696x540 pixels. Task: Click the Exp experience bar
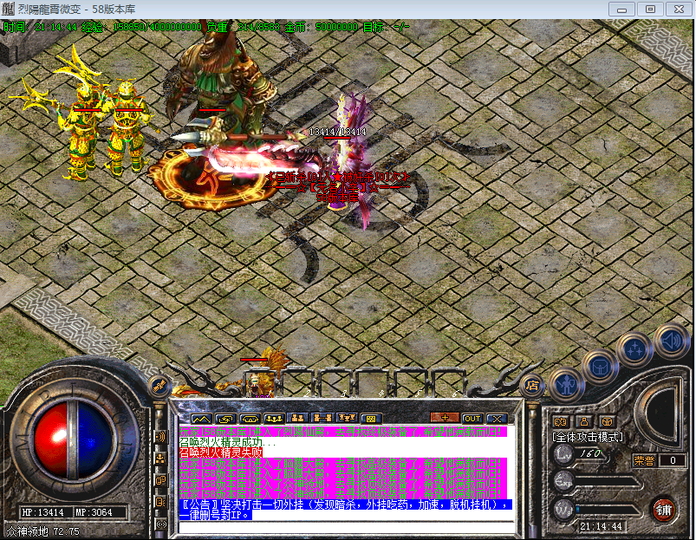click(x=608, y=481)
